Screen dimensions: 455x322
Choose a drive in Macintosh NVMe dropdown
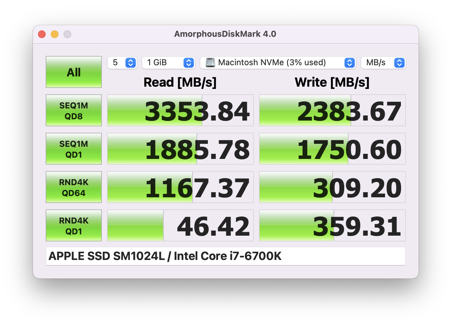tap(278, 62)
